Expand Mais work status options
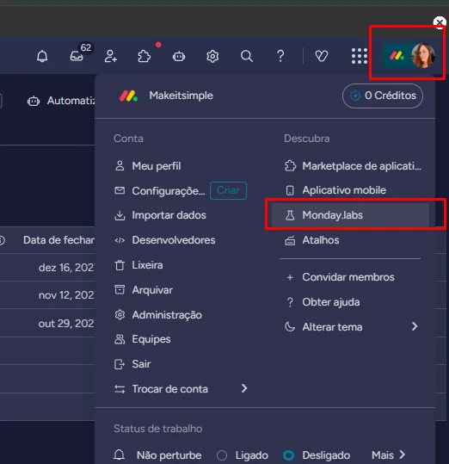 click(x=388, y=455)
